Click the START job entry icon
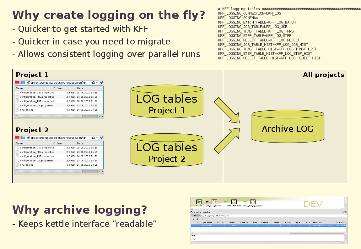The height and width of the screenshot is (249, 361). [x=199, y=202]
